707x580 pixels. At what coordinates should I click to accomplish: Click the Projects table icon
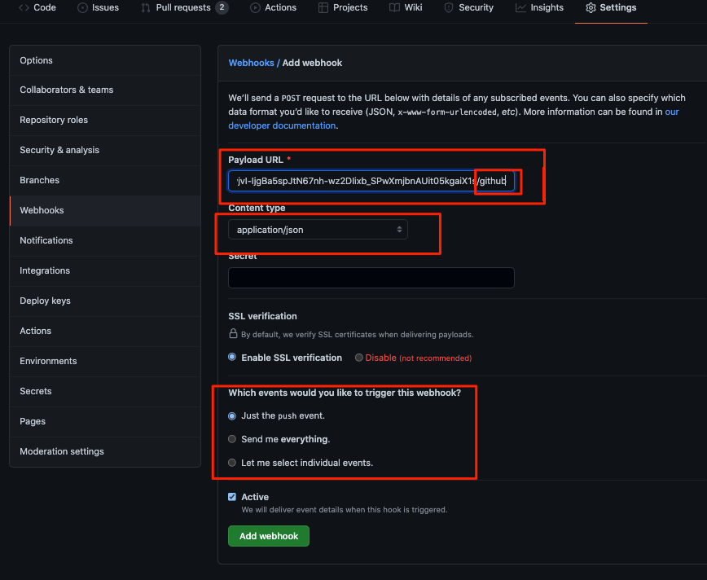[x=323, y=7]
